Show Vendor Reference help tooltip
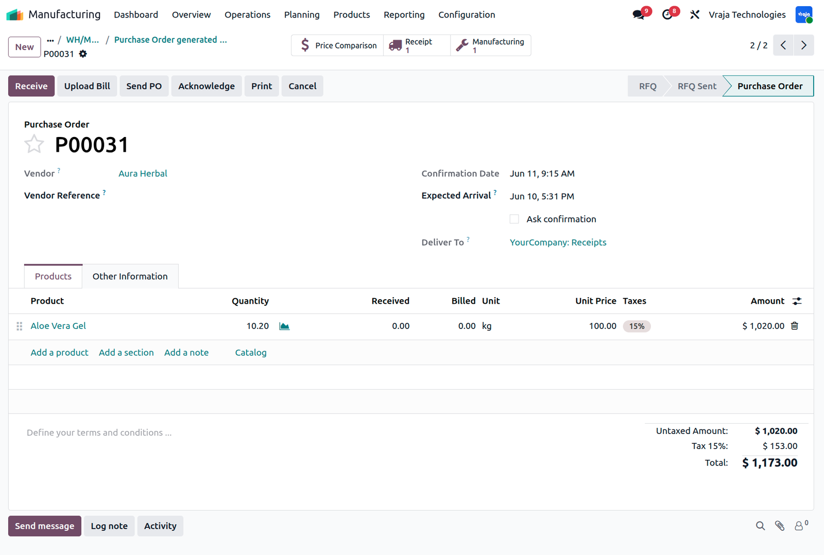The height and width of the screenshot is (555, 824). click(x=104, y=192)
